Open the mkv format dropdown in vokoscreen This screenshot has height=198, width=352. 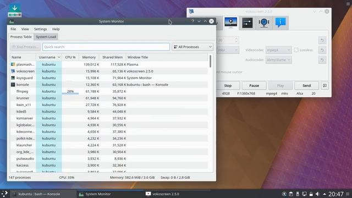228,50
